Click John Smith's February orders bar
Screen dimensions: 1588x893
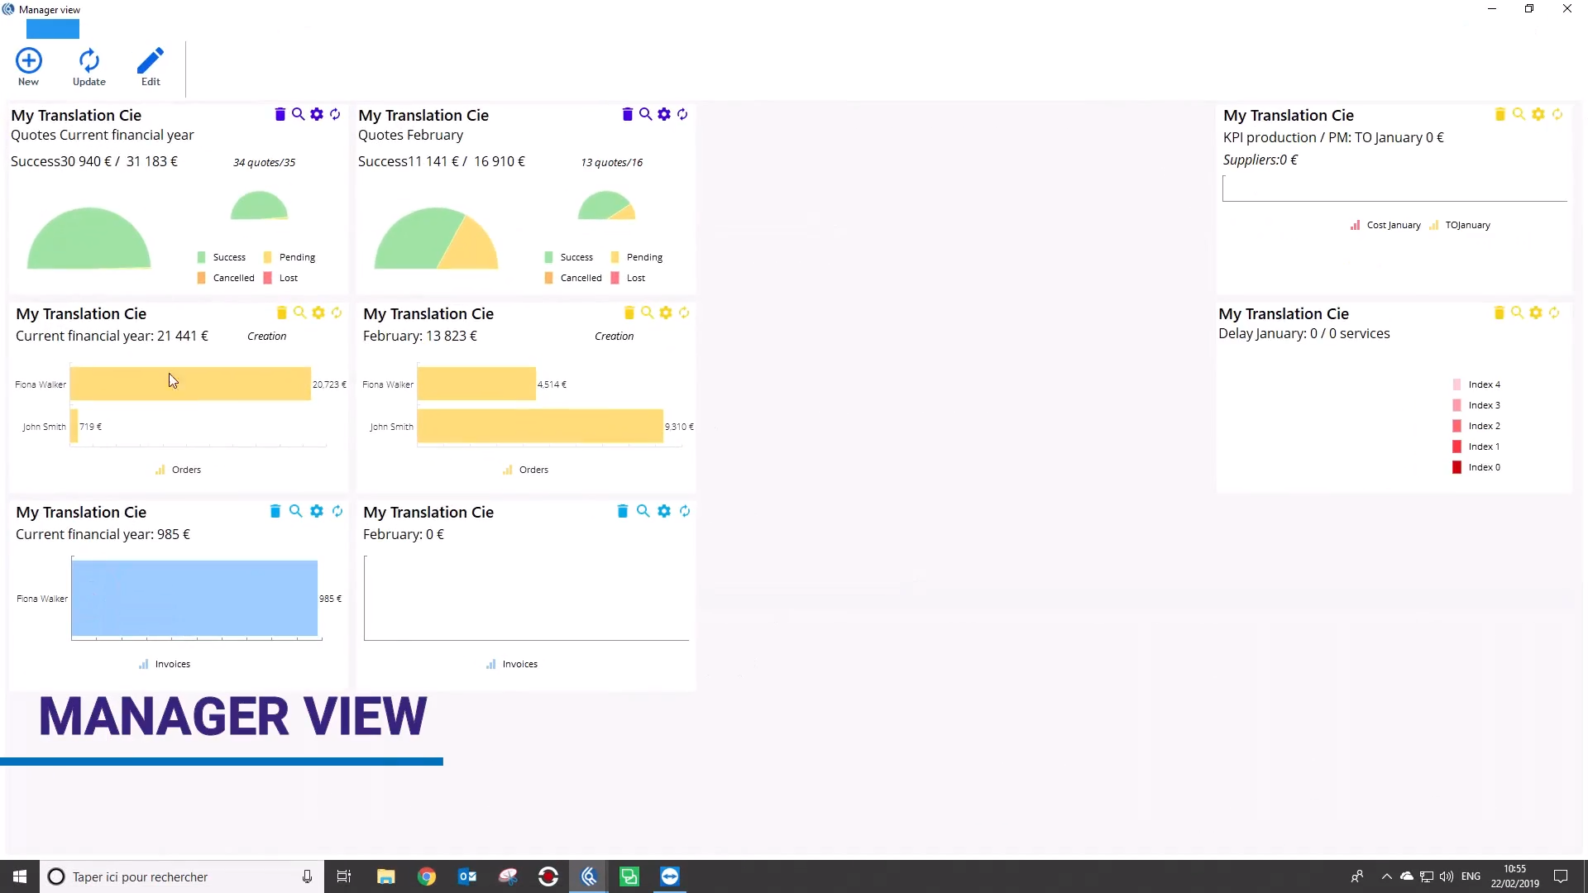coord(539,426)
